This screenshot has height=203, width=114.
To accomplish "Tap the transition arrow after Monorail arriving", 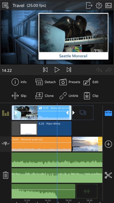I will (x=73, y=113).
